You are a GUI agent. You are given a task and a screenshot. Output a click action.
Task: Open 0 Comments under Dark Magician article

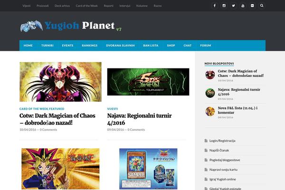(48, 130)
